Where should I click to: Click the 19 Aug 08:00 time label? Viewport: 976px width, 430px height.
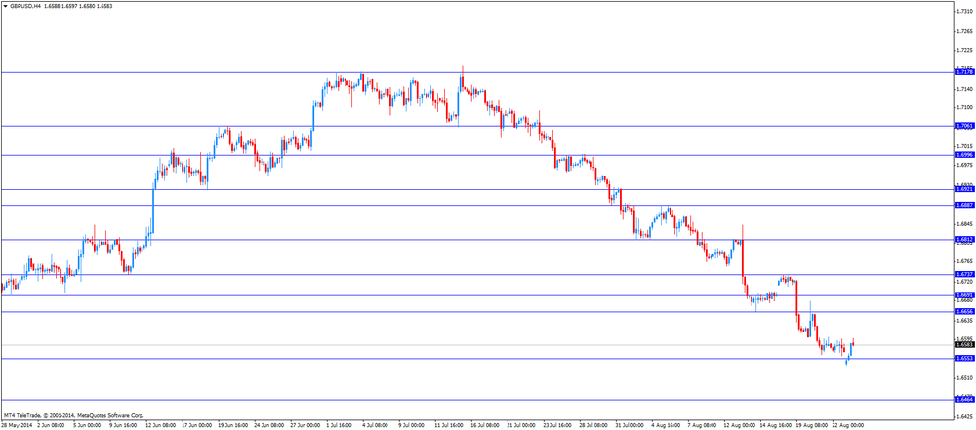[x=812, y=425]
